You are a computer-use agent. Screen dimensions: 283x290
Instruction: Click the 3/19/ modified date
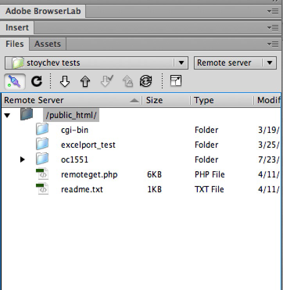tap(269, 130)
